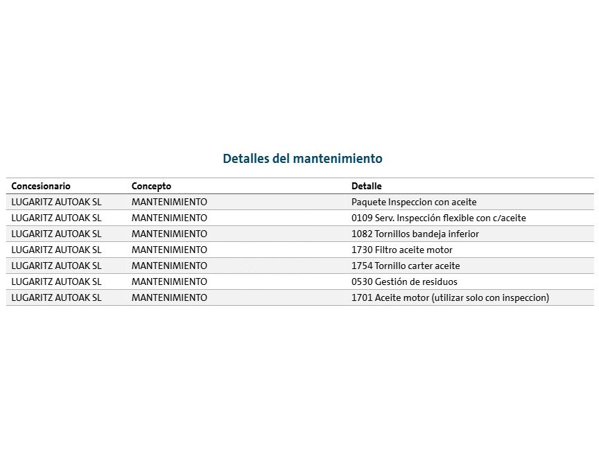Image resolution: width=599 pixels, height=450 pixels.
Task: Click the Detalle column header
Action: coord(366,187)
